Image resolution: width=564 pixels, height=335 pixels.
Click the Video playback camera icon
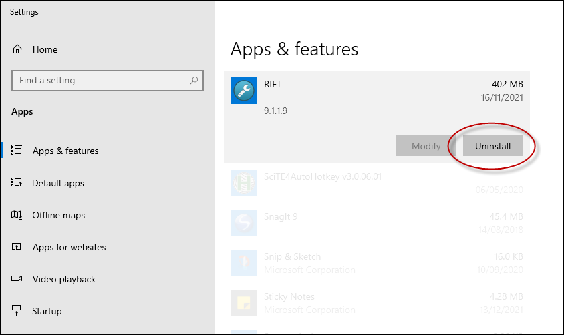click(x=17, y=279)
